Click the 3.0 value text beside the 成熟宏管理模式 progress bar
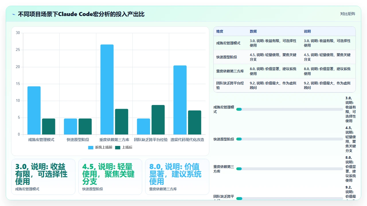The height and width of the screenshot is (206, 367). tap(351, 109)
